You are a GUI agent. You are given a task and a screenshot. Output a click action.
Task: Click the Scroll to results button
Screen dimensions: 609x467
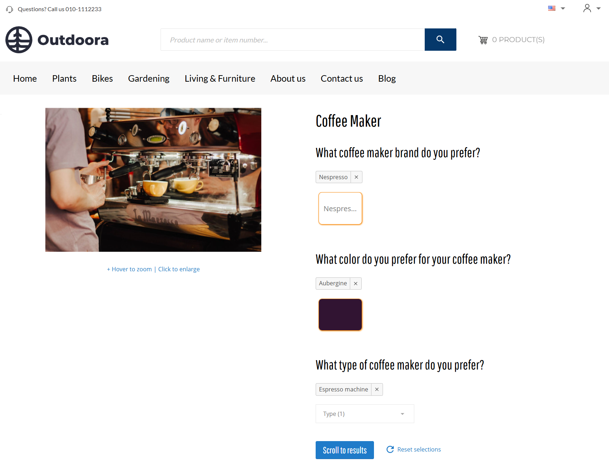[345, 450]
